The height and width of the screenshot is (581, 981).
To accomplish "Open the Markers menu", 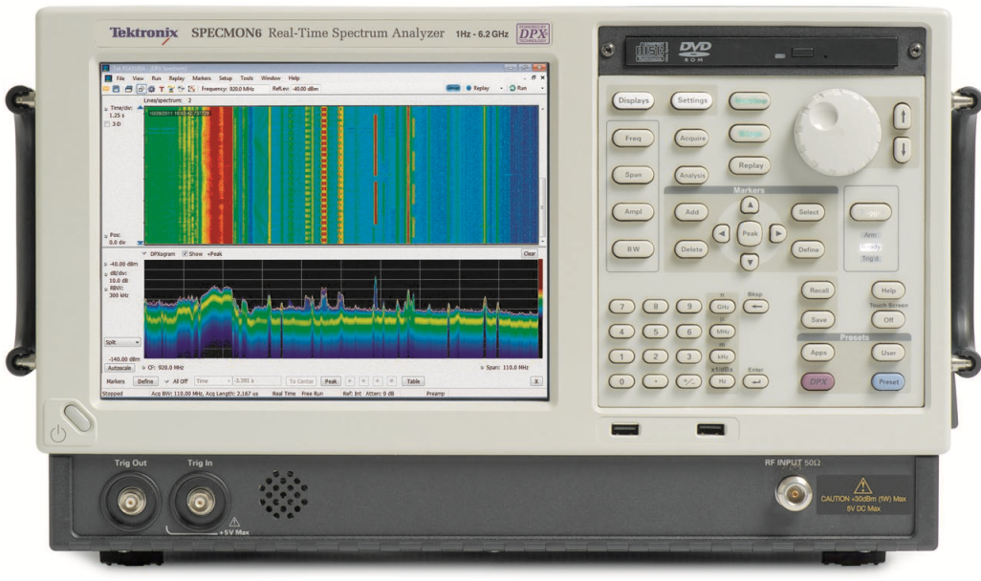I will 202,78.
